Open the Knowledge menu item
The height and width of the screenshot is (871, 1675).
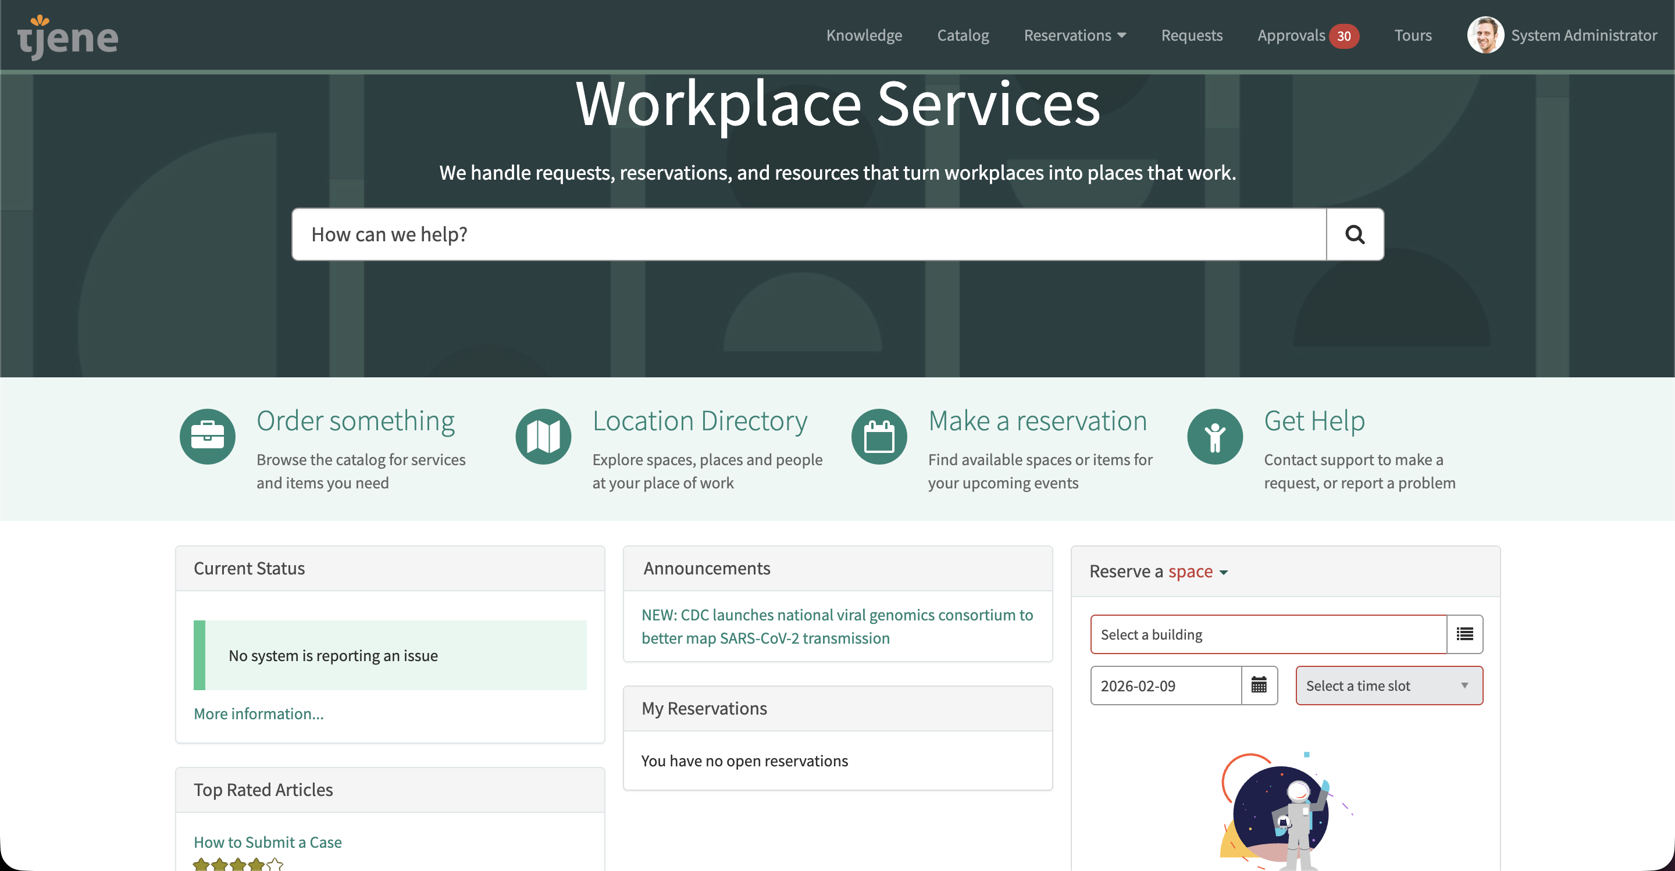[864, 35]
